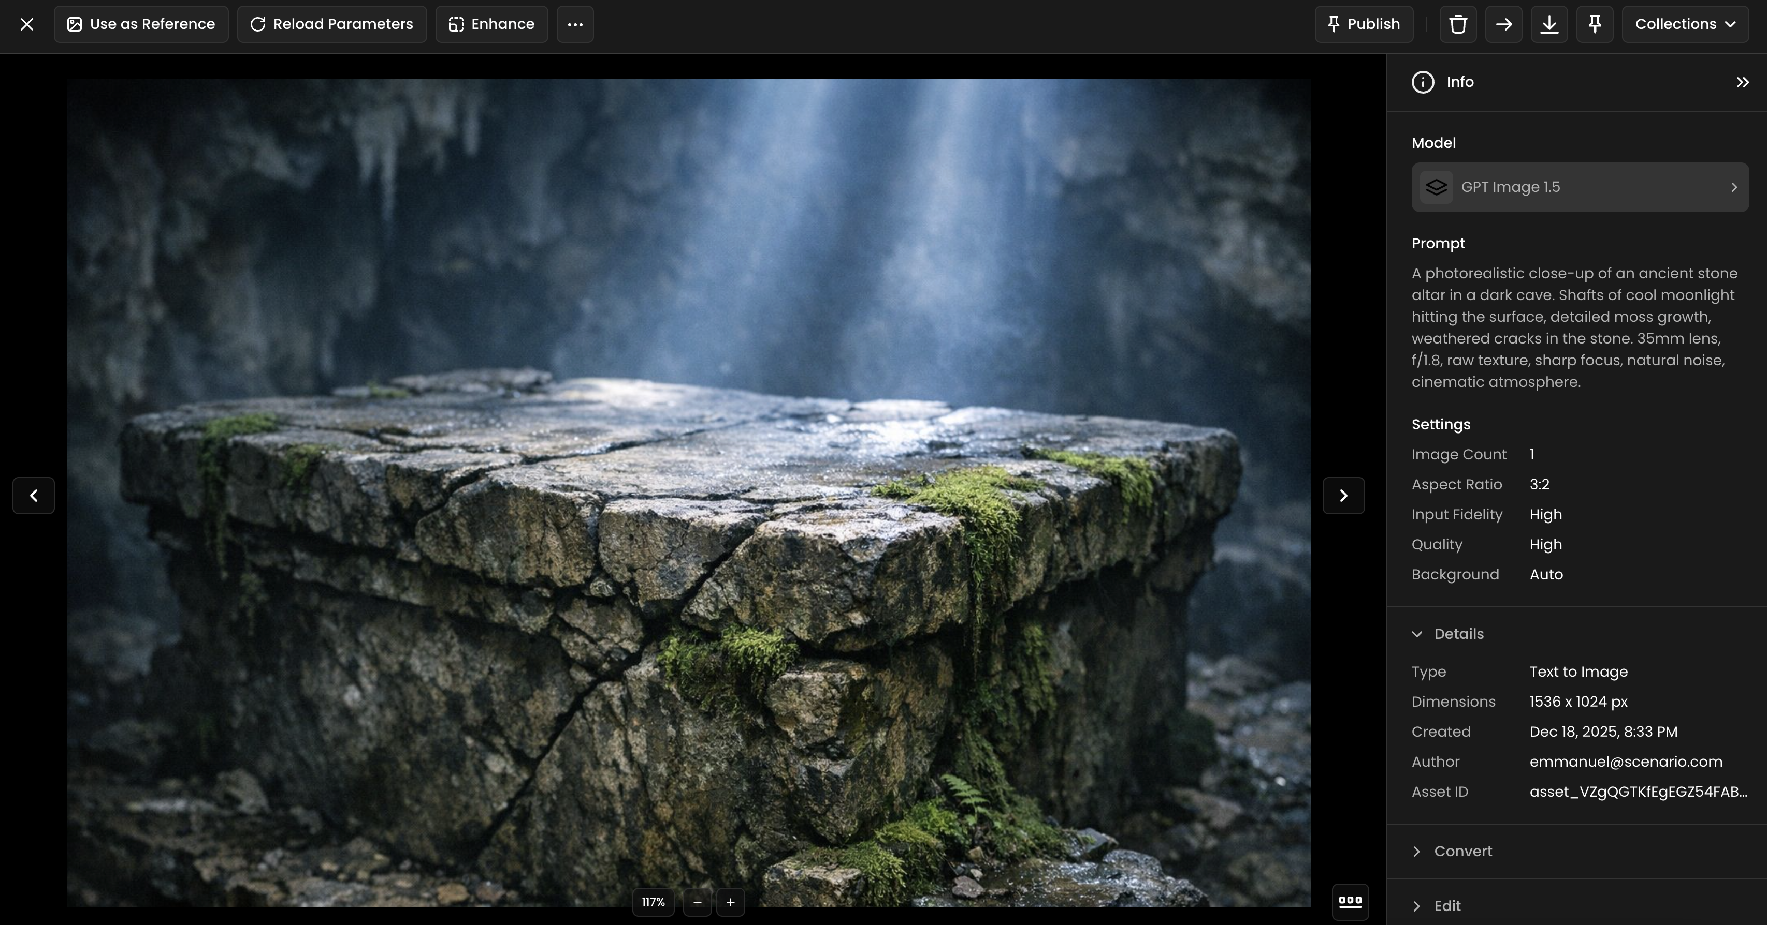This screenshot has height=925, width=1767.
Task: Zoom out with the minus icon
Action: coord(698,902)
